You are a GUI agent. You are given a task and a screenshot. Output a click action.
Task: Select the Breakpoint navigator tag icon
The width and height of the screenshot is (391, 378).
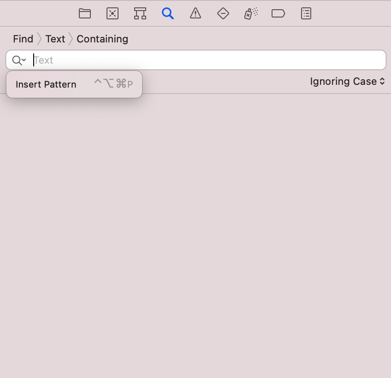point(278,13)
